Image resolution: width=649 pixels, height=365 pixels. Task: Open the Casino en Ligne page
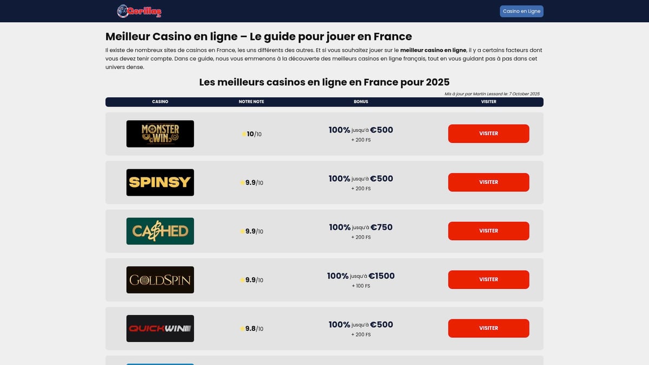pos(520,11)
